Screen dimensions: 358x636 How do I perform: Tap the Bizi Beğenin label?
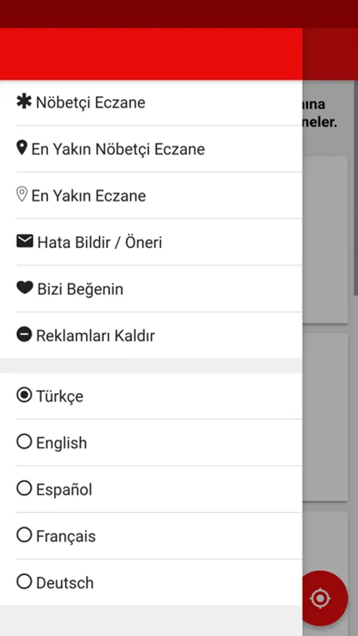coord(80,289)
